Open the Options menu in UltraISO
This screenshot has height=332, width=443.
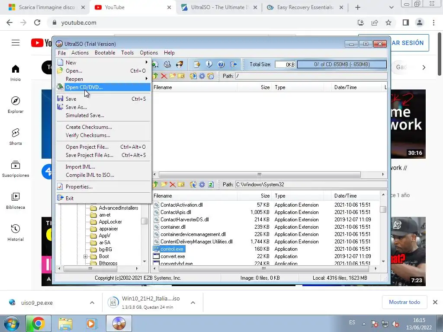pos(149,53)
